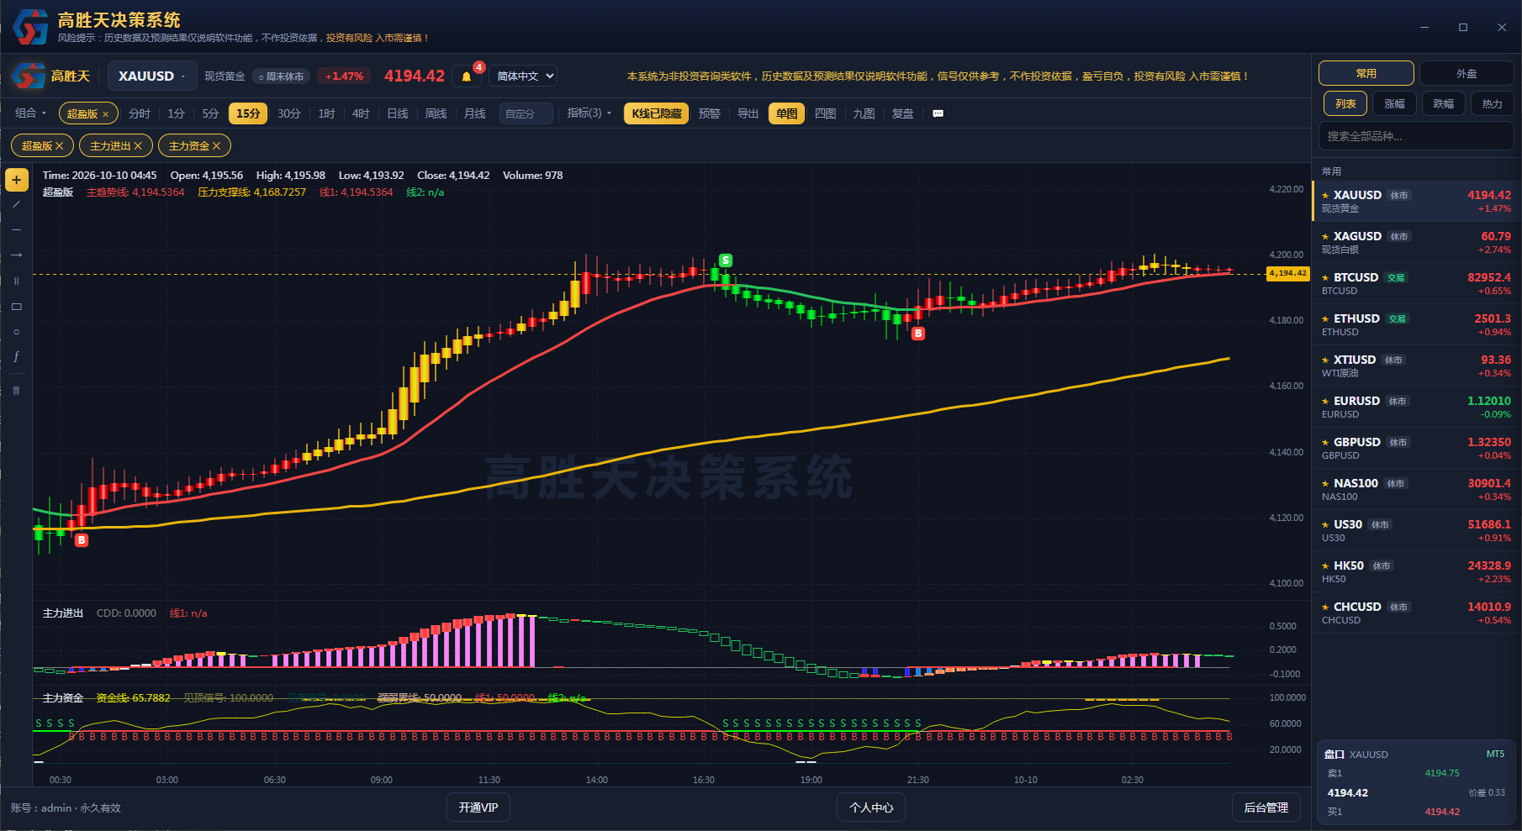Click the 搜索全部品种 search field
The width and height of the screenshot is (1522, 831).
[1416, 136]
